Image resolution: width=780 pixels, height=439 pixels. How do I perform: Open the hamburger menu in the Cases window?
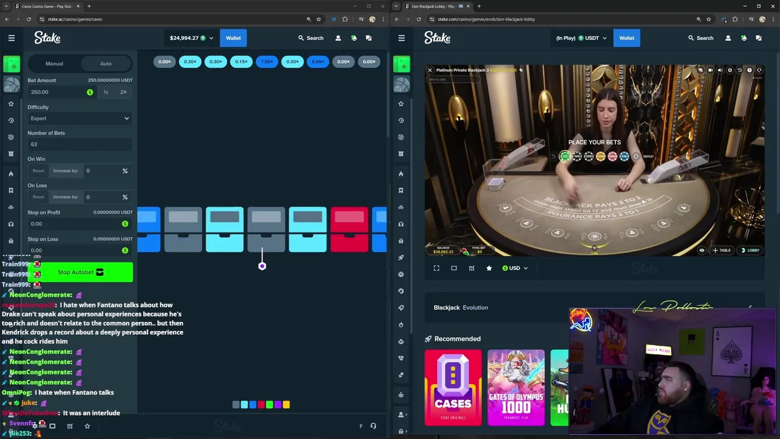pos(11,38)
